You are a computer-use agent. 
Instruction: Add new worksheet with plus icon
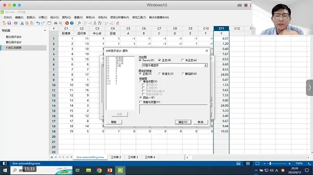pyautogui.click(x=71, y=157)
